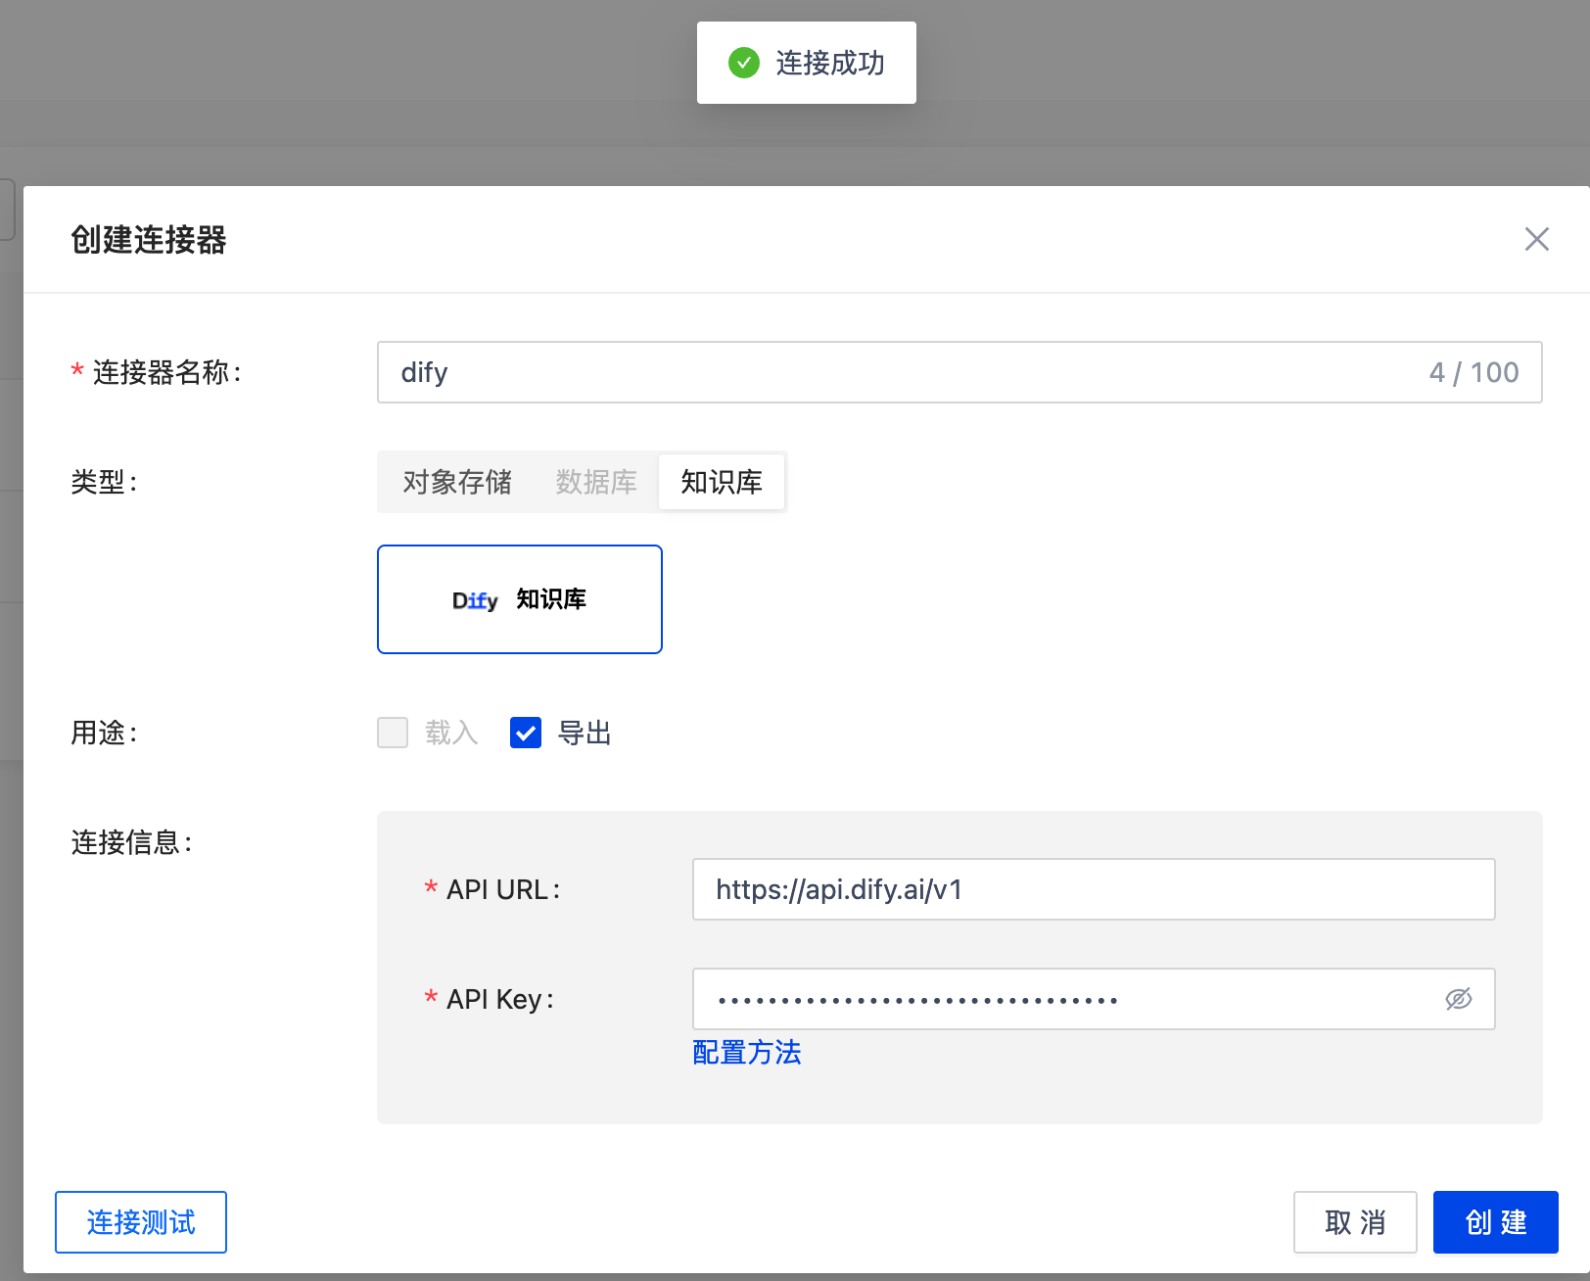Click the 连接成功 toast message

(x=829, y=64)
